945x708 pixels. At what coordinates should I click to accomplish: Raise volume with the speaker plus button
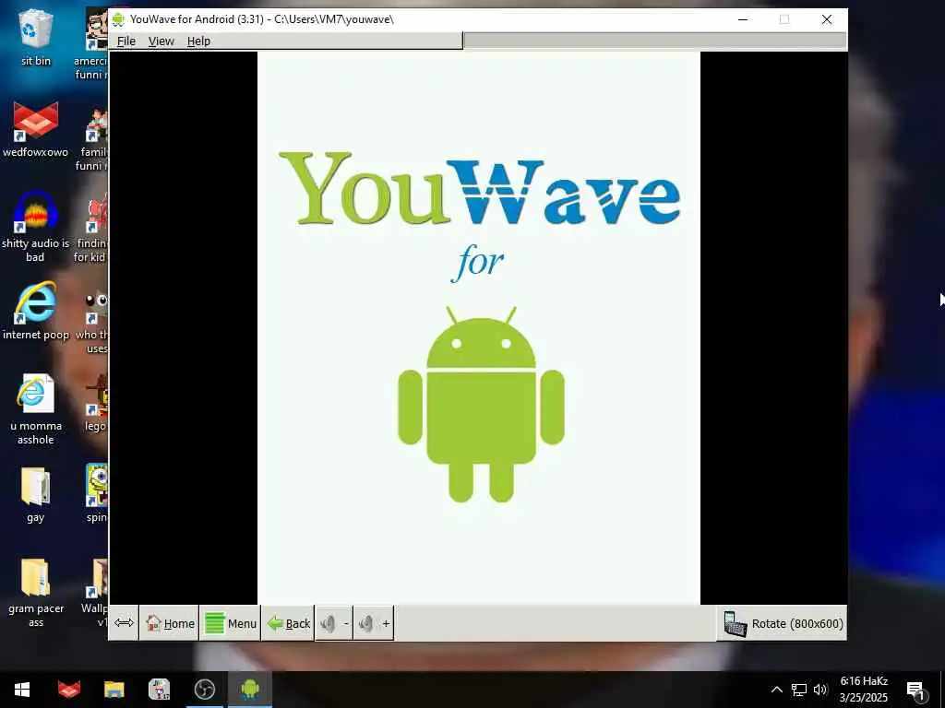click(373, 623)
